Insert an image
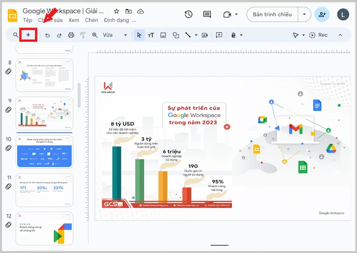Image resolution: width=357 pixels, height=253 pixels. click(163, 35)
